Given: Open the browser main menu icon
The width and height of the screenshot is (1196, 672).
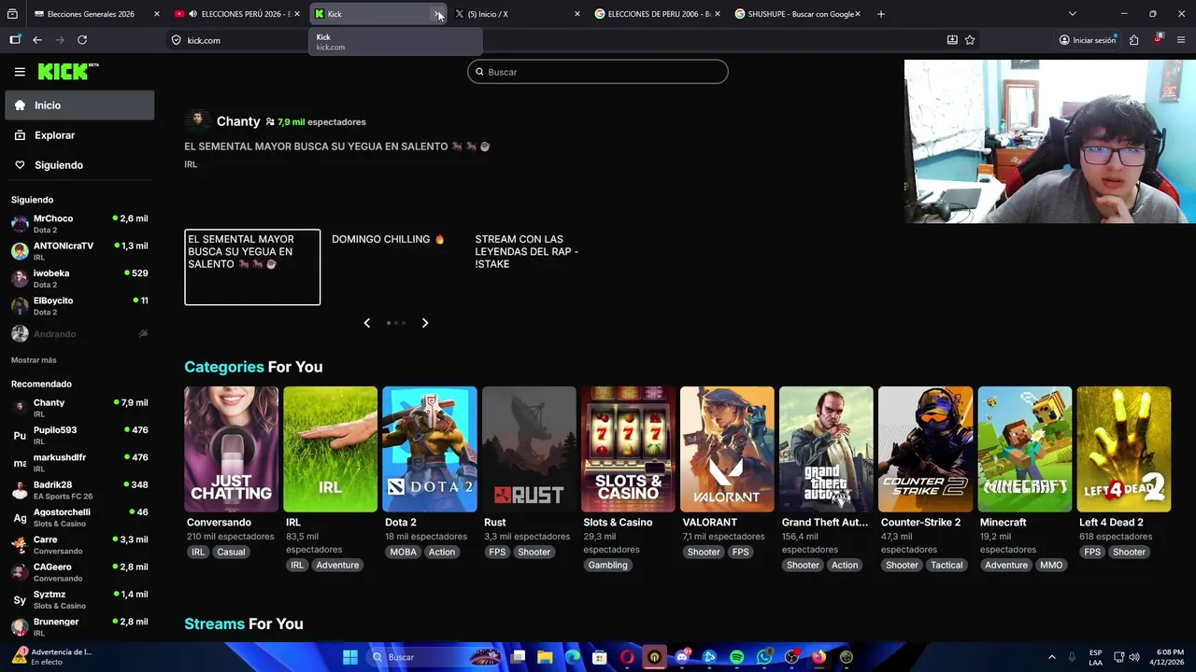Looking at the screenshot, I should 1181,40.
